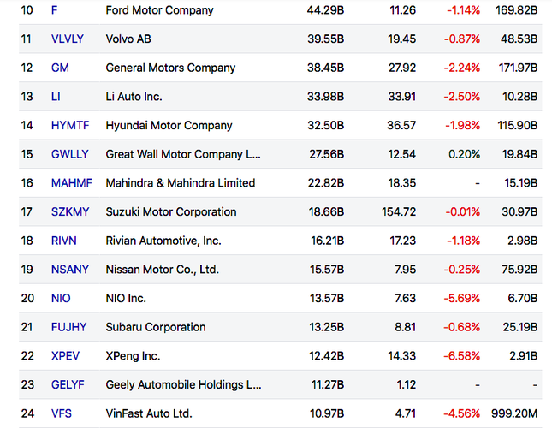Select the FUJHY ticker link
The height and width of the screenshot is (428, 552).
[68, 327]
